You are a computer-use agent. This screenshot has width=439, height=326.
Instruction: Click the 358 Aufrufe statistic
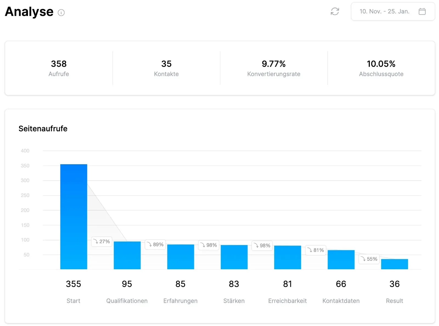point(59,68)
